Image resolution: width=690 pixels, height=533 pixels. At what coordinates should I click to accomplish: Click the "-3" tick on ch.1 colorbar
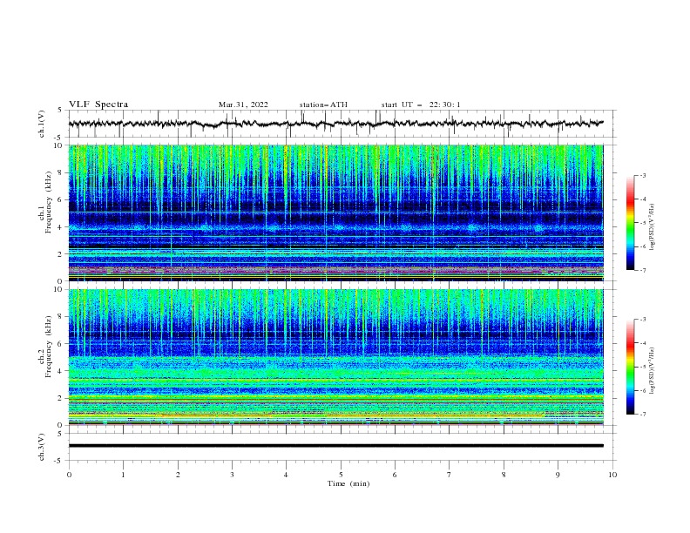(642, 175)
